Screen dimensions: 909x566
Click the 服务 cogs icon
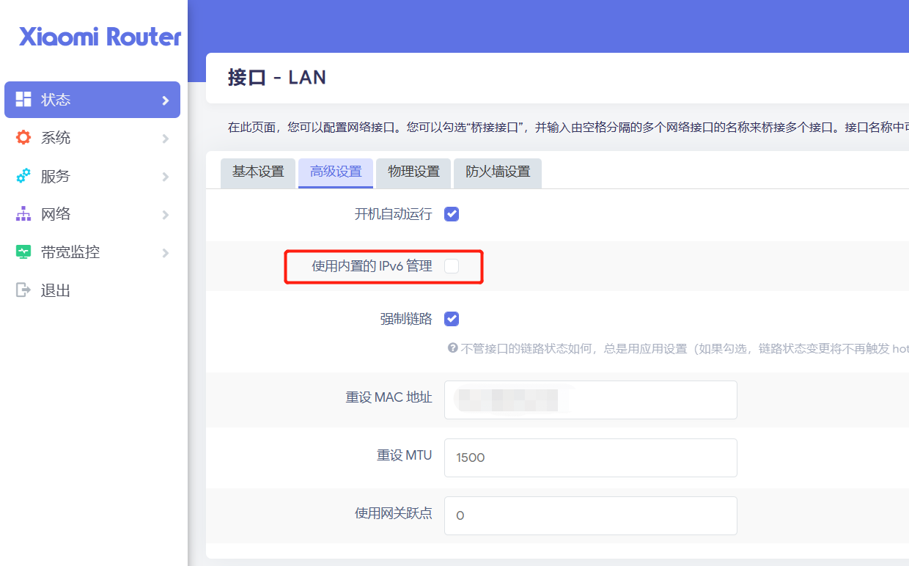coord(23,176)
